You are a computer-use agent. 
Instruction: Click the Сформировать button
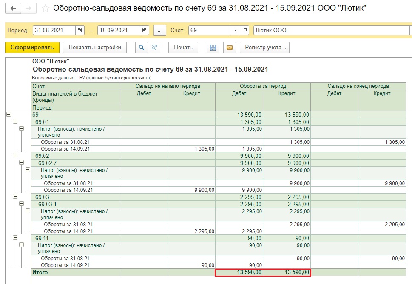coord(32,48)
